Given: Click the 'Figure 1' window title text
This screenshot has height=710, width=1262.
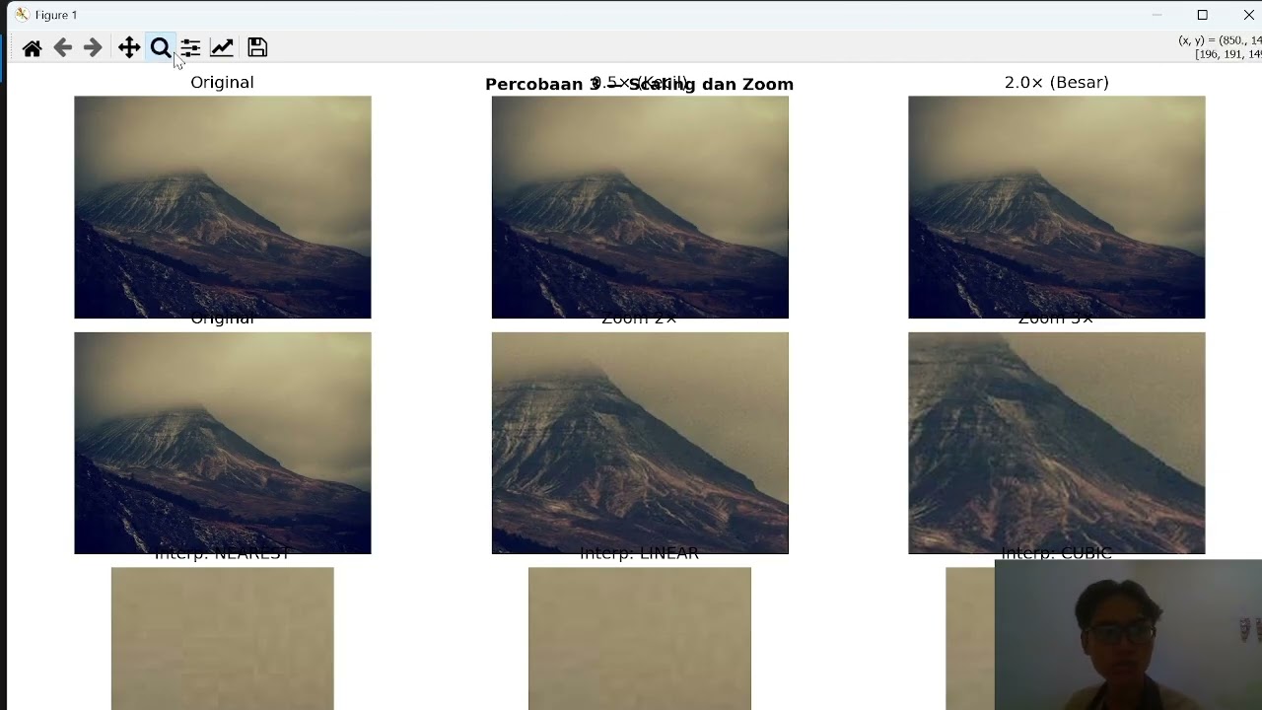Looking at the screenshot, I should (56, 15).
